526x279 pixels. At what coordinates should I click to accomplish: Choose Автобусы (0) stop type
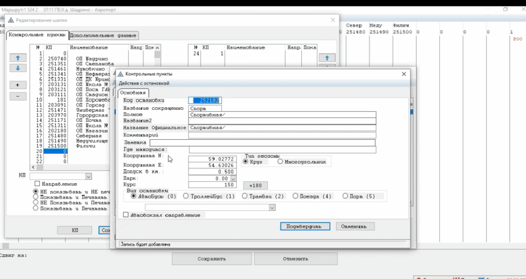pyautogui.click(x=133, y=196)
